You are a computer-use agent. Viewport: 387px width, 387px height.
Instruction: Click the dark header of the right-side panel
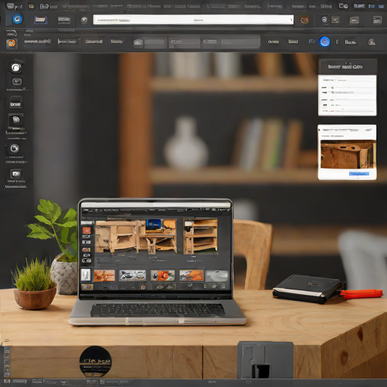coord(348,67)
